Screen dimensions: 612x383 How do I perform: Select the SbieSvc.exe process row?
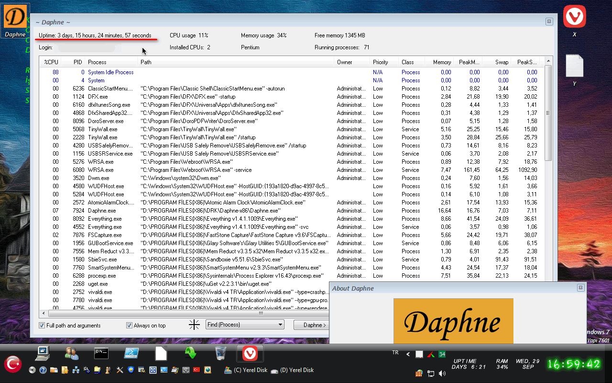[292, 259]
